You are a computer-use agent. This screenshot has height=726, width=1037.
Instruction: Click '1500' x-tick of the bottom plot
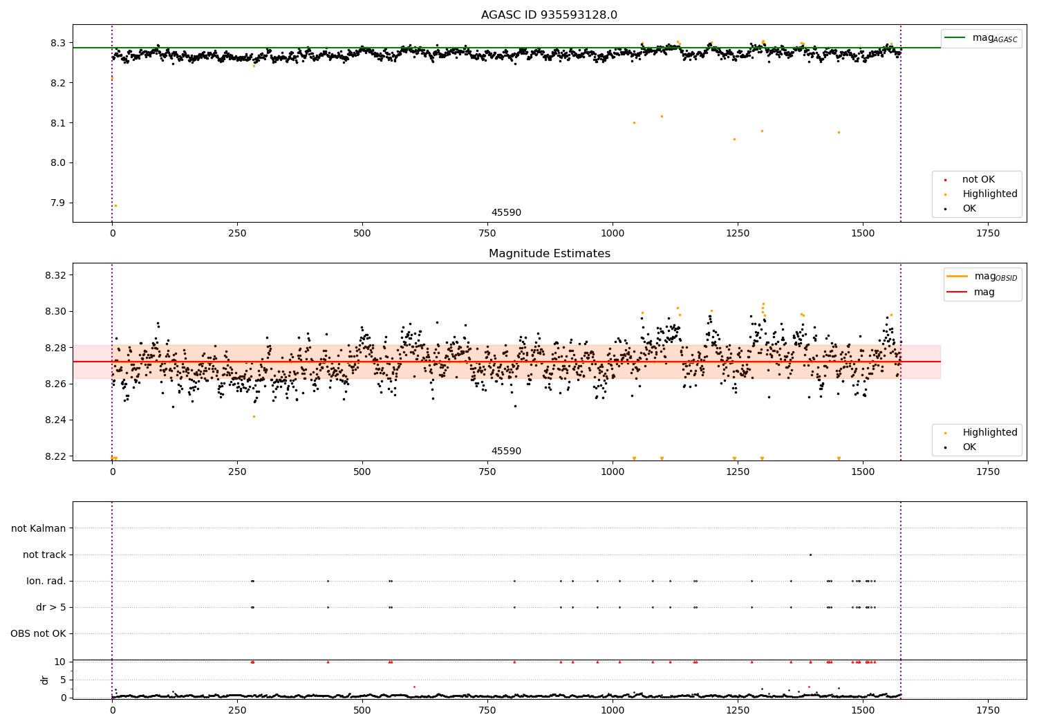click(x=863, y=710)
